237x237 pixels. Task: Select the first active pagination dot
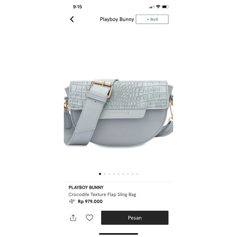point(100,174)
